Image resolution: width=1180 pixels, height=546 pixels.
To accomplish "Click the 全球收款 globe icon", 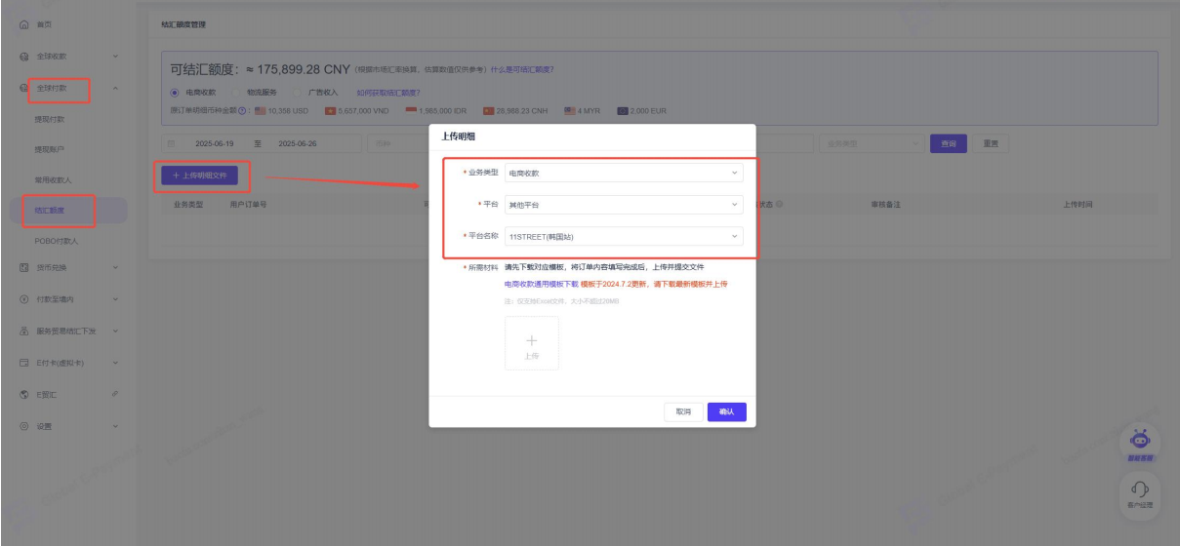I will coord(23,57).
